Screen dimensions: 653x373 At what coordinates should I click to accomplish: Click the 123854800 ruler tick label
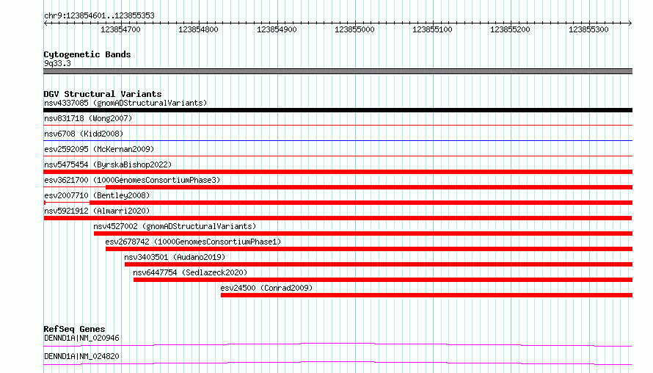point(198,29)
